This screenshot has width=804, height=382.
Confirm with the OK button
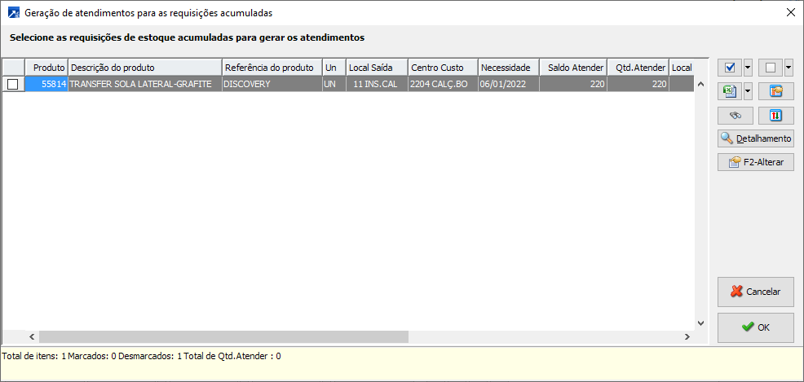(x=756, y=327)
